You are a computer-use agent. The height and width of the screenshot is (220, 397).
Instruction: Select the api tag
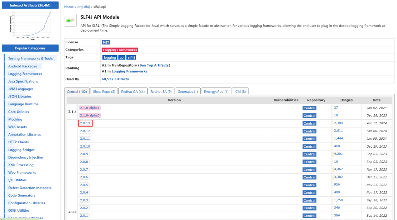(122, 57)
